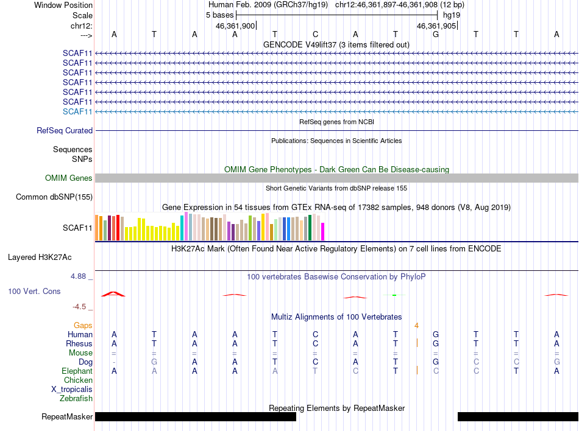Open the RefSeq Curated track label
The height and width of the screenshot is (431, 579).
(65, 130)
